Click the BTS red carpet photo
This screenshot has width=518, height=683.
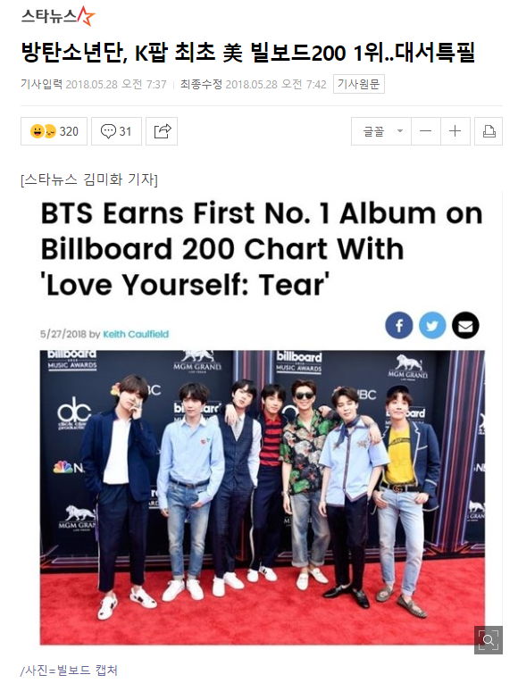point(263,497)
